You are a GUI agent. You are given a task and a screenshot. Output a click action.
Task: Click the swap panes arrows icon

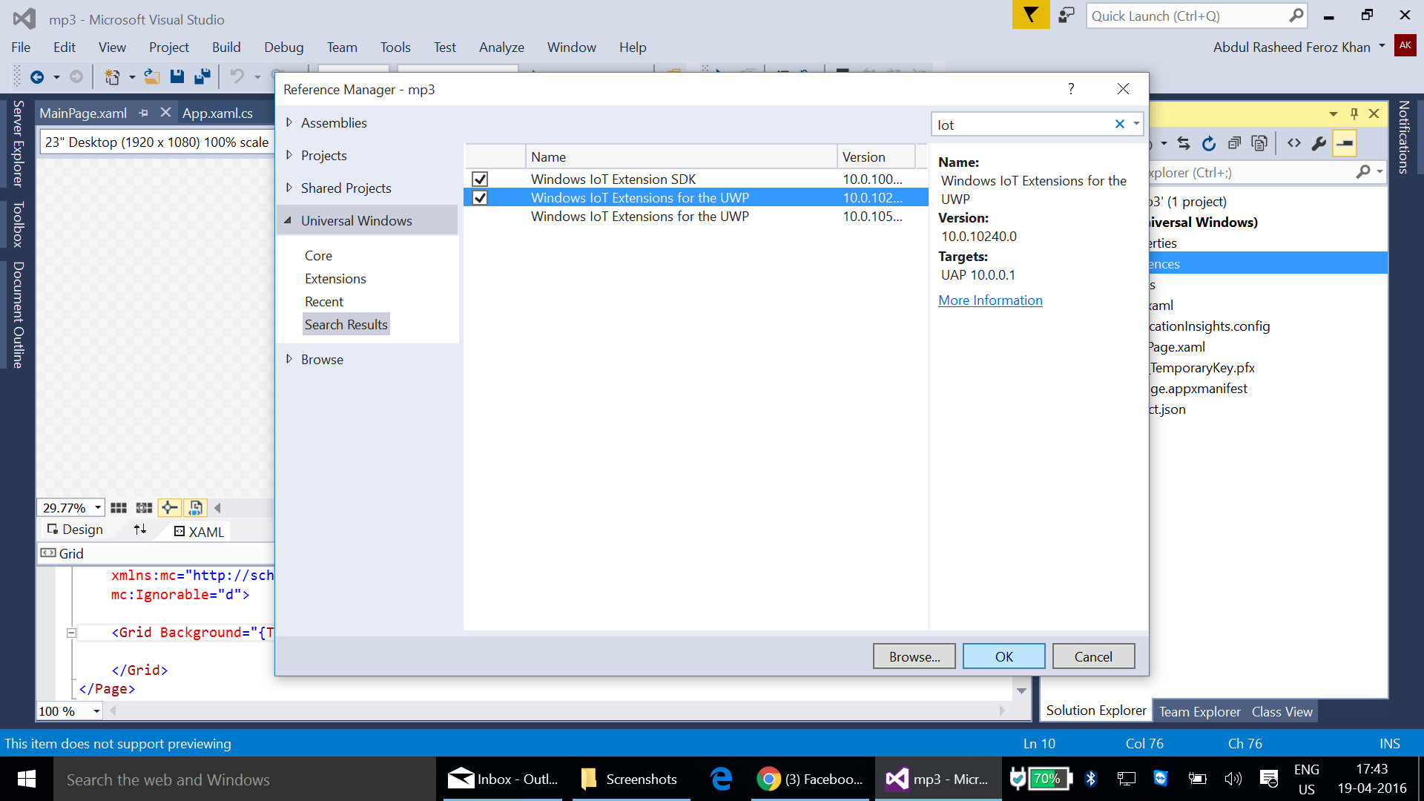pos(140,530)
